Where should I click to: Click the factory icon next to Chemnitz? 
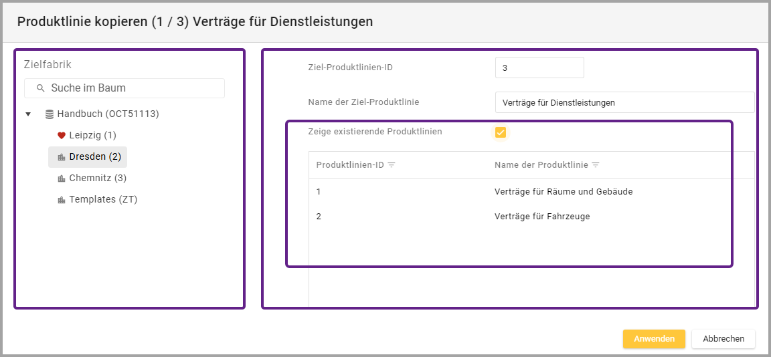pos(62,178)
